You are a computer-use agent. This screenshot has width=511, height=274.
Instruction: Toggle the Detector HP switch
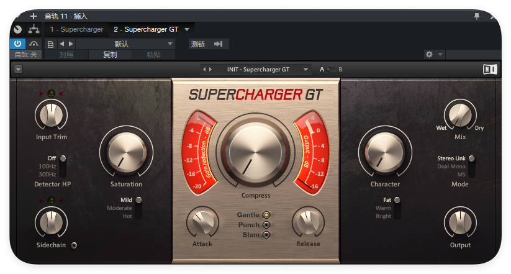click(63, 166)
